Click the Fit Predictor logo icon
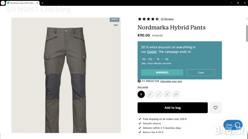The height and width of the screenshot is (139, 248). (139, 81)
